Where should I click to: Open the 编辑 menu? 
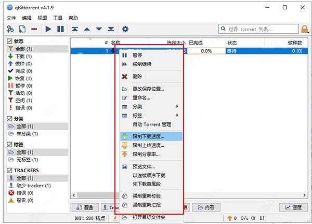pos(27,18)
